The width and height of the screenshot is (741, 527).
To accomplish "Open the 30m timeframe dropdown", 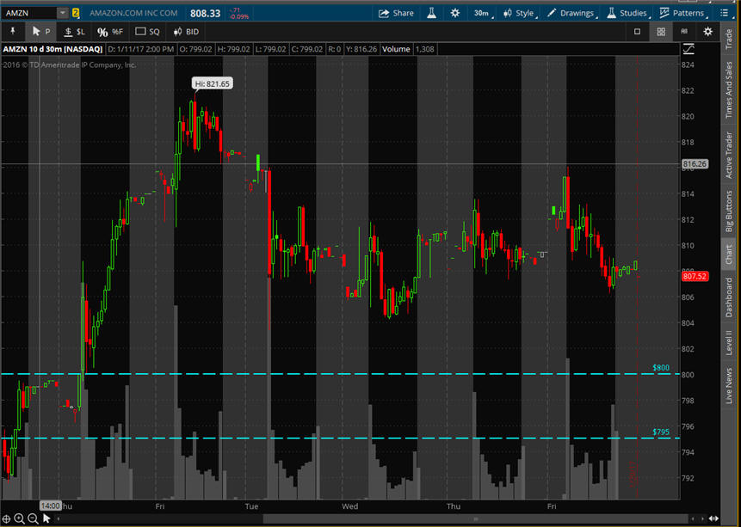I will [484, 13].
